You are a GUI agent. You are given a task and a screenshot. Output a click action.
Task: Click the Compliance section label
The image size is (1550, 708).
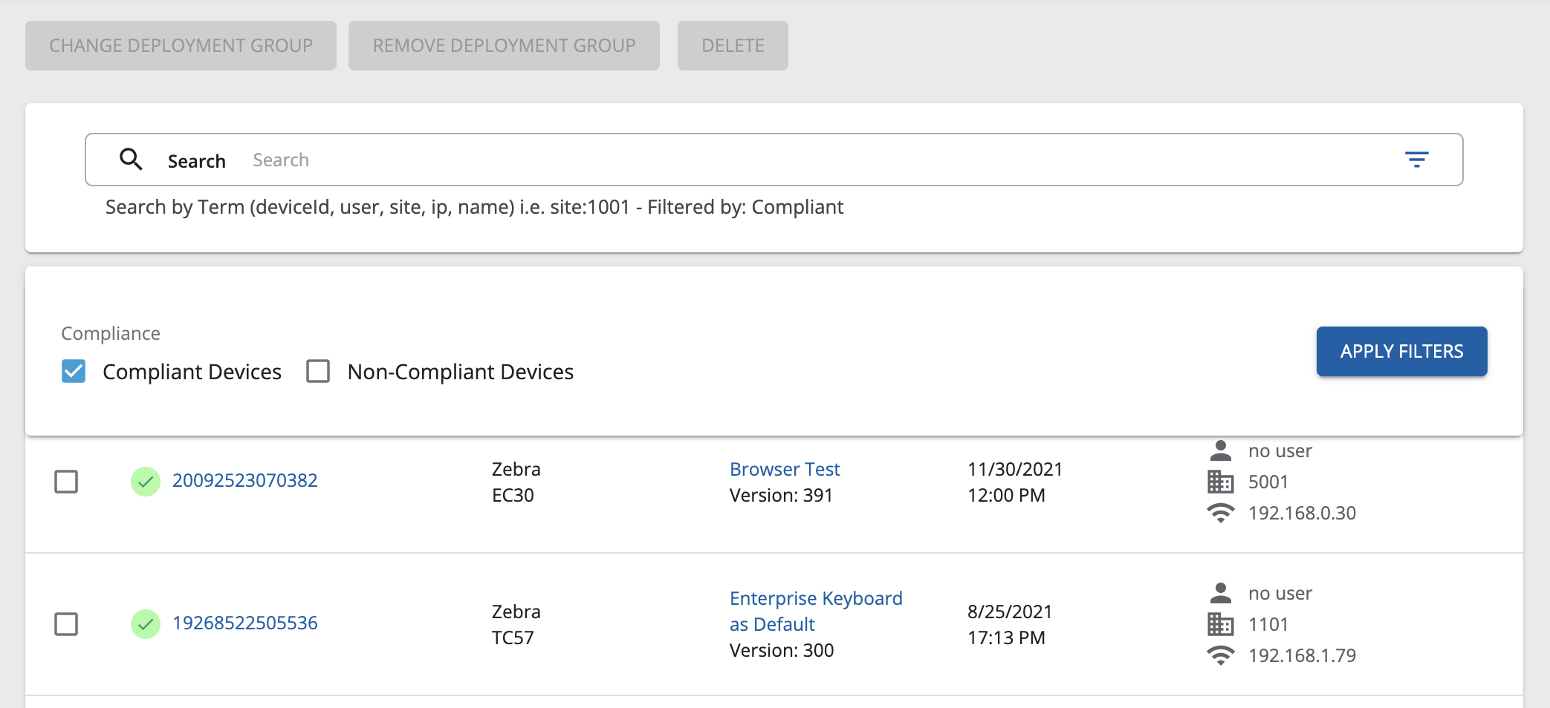(111, 333)
